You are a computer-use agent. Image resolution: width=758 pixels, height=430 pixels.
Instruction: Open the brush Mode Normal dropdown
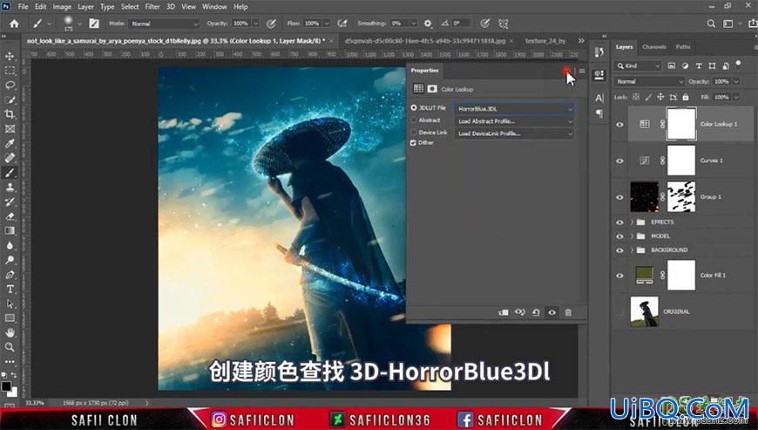click(x=165, y=24)
